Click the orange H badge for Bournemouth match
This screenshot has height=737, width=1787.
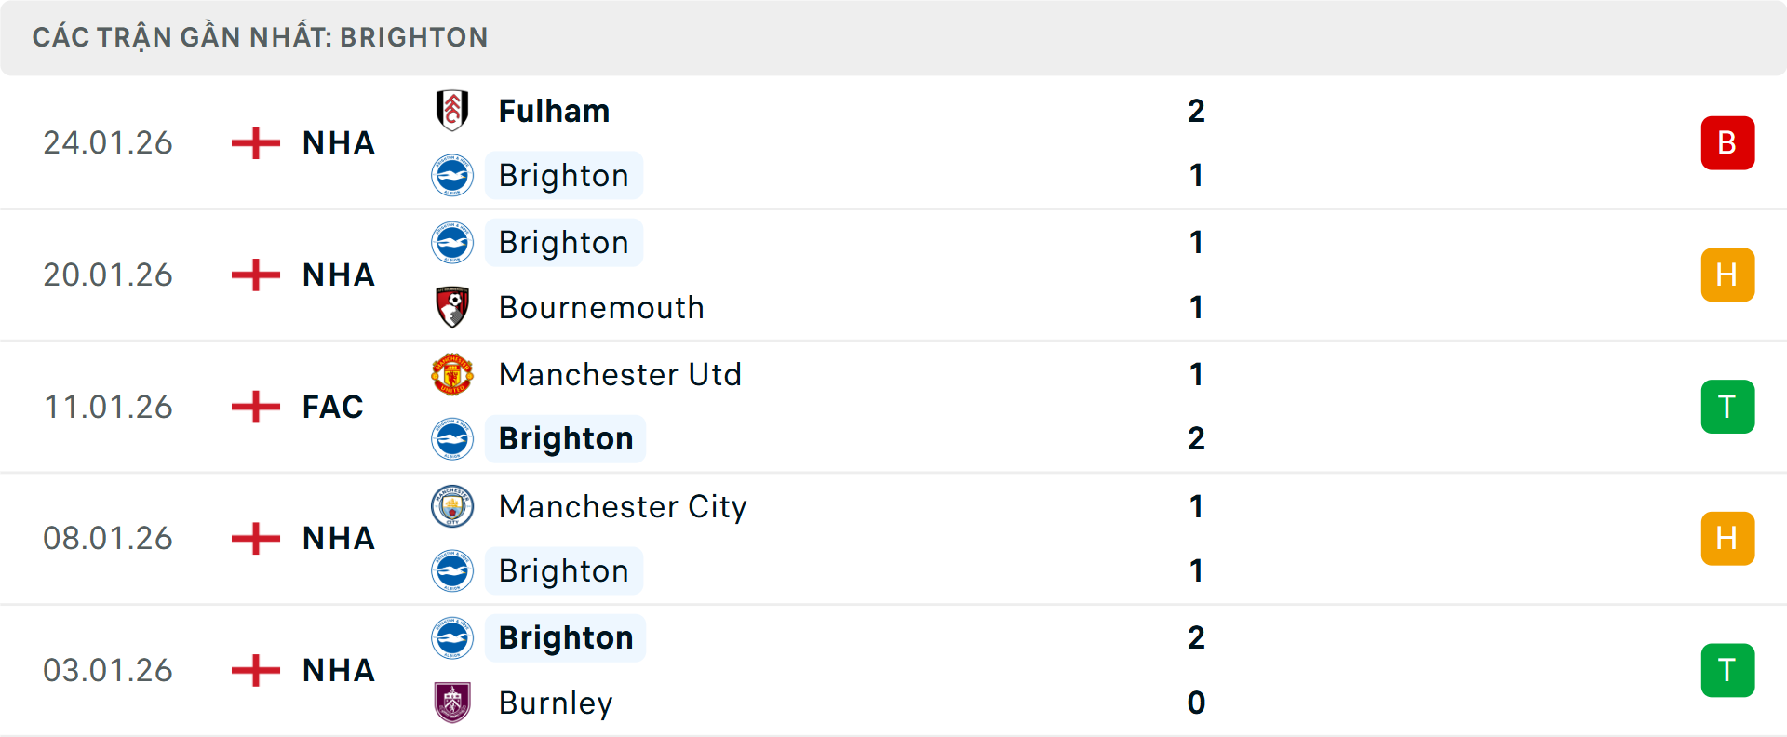pos(1727,275)
